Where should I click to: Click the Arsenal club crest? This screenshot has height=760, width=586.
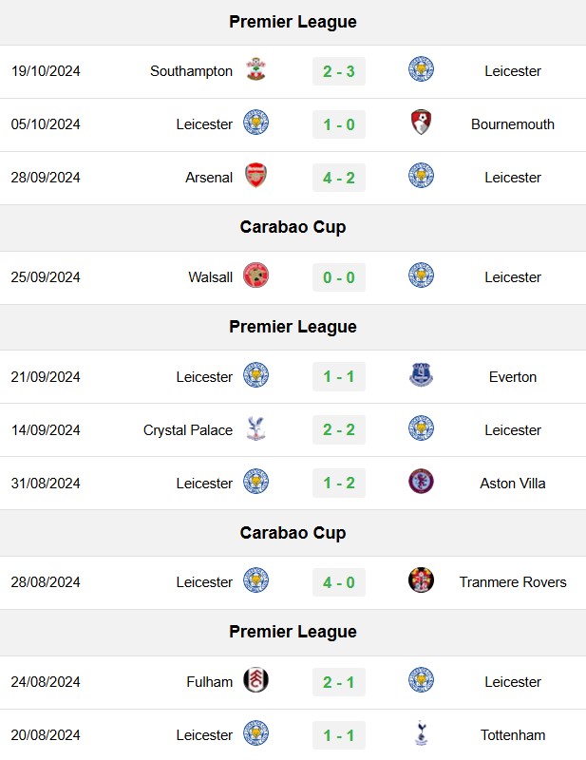255,176
